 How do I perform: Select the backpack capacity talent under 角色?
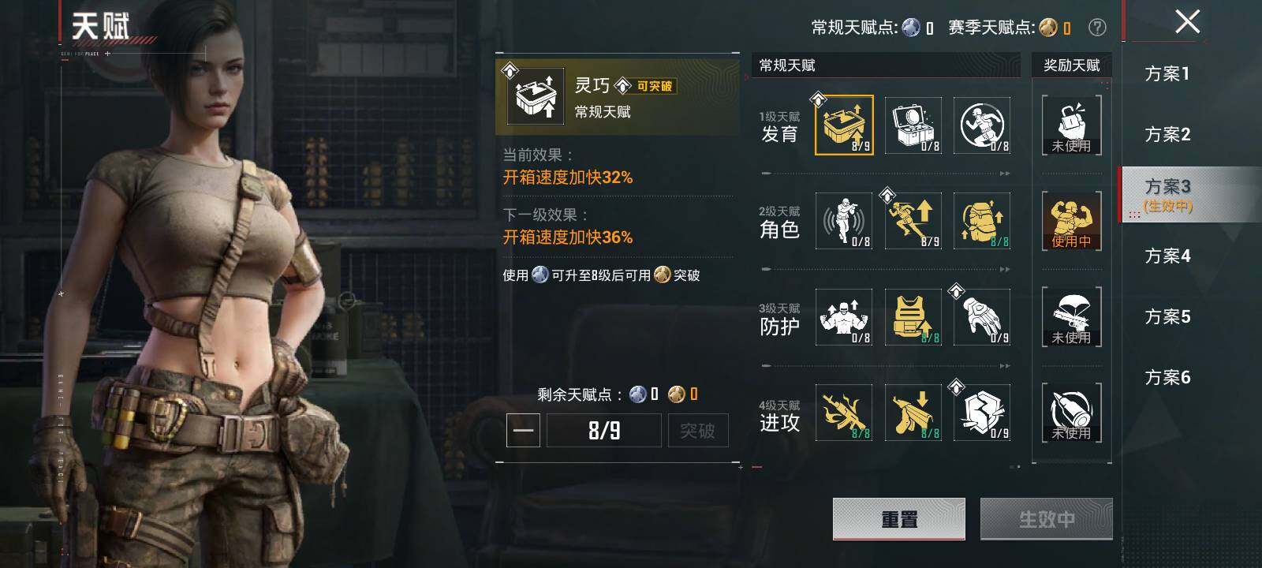point(982,221)
